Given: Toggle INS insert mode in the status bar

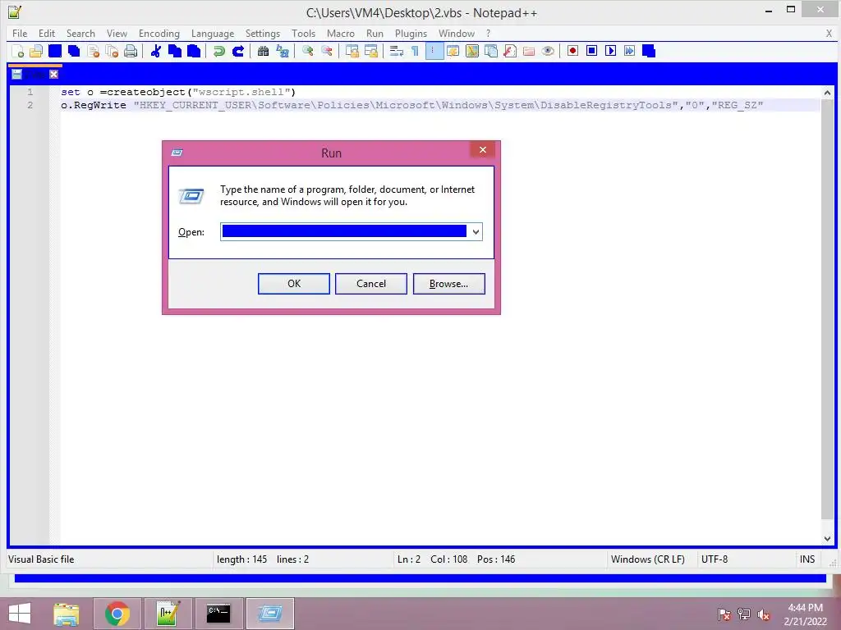Looking at the screenshot, I should click(x=807, y=559).
